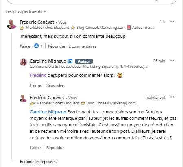Click Frédéric Canévet's avatar on the top comment

12,24
